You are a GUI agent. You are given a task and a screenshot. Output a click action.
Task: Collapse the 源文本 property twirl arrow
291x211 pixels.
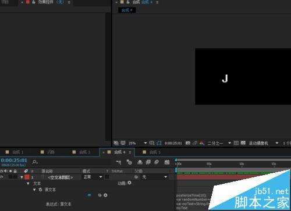pos(34,190)
